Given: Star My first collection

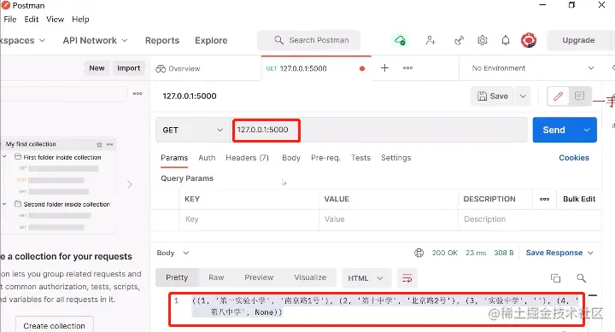Looking at the screenshot, I should click(99, 144).
